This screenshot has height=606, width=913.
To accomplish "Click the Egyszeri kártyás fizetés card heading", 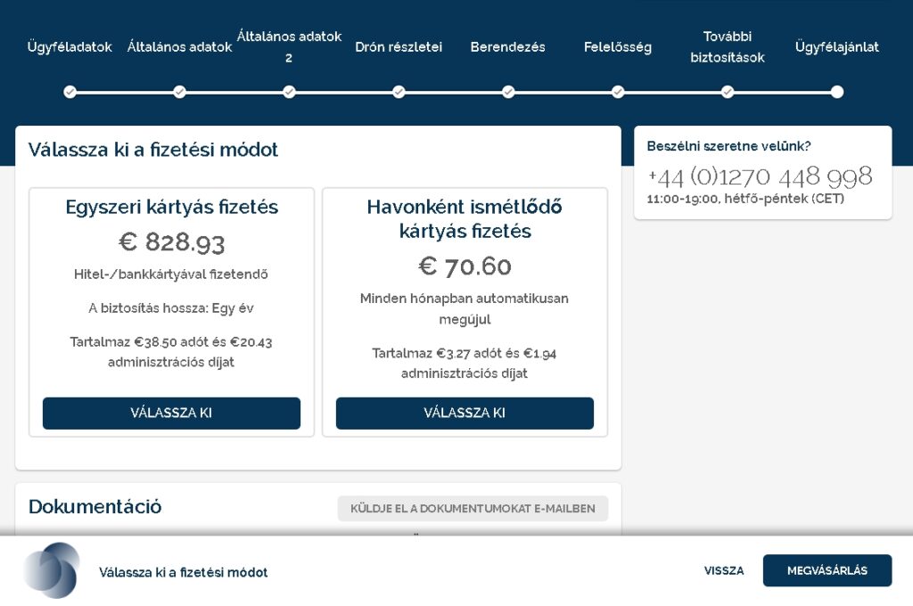I will coord(172,208).
